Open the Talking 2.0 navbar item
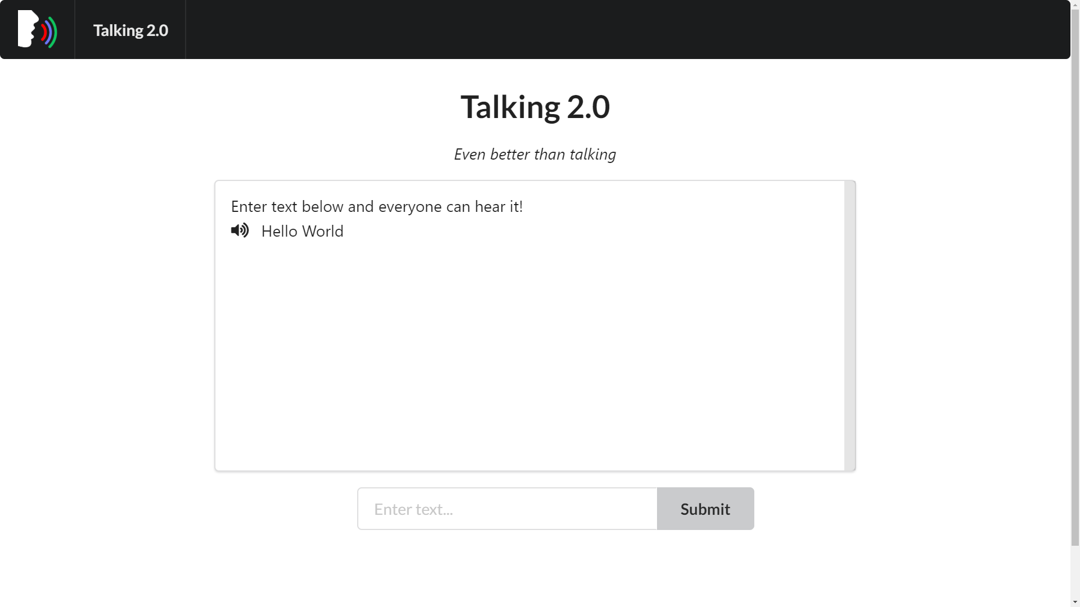The width and height of the screenshot is (1080, 607). (x=130, y=30)
